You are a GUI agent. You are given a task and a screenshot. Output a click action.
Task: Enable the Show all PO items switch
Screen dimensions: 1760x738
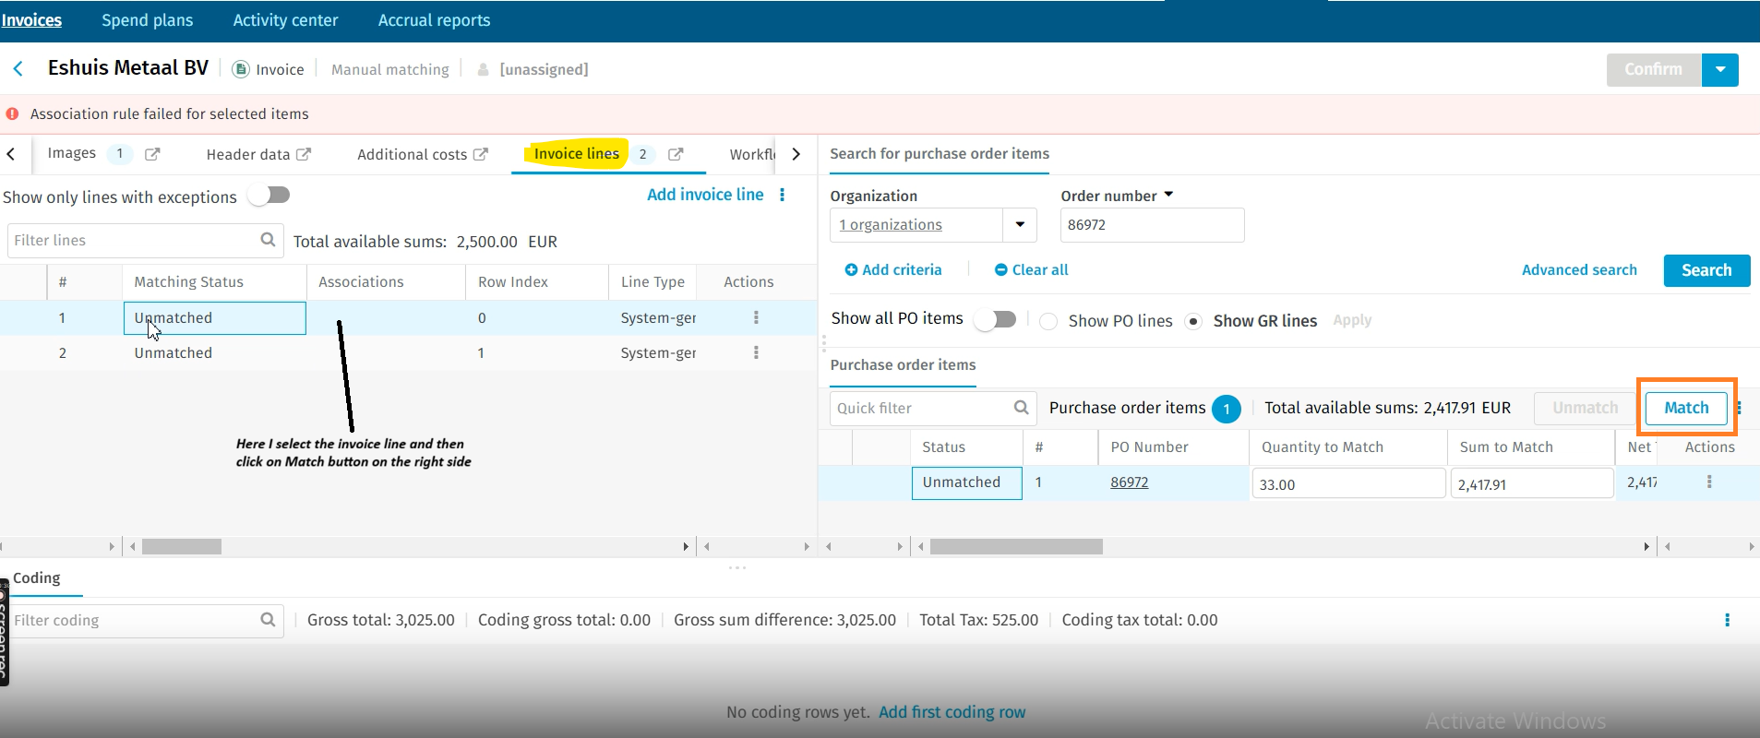(997, 319)
